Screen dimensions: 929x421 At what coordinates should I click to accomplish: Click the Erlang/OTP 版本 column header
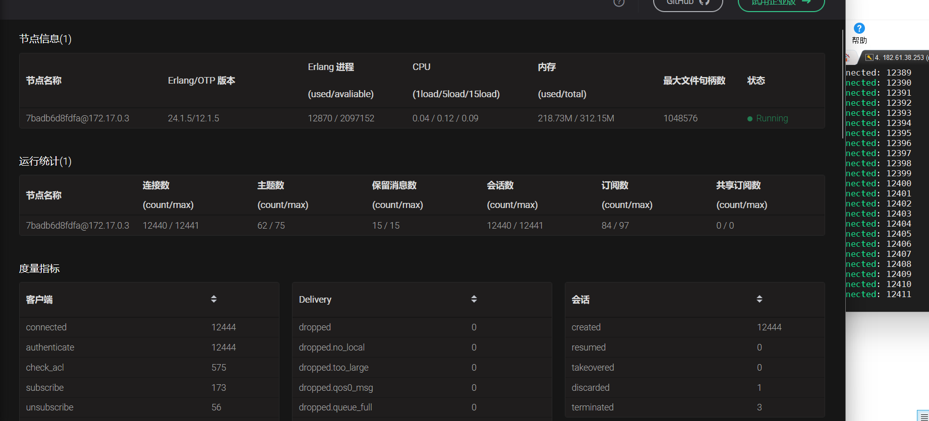tap(201, 81)
